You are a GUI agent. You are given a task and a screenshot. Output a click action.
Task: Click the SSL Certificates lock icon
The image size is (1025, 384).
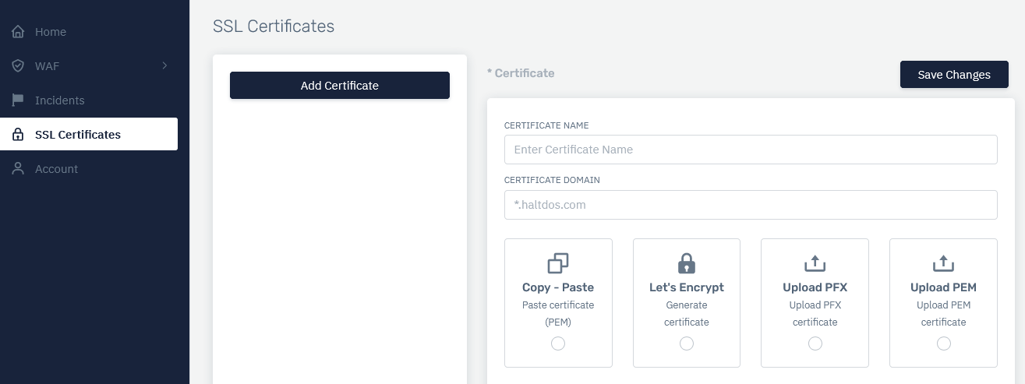18,135
